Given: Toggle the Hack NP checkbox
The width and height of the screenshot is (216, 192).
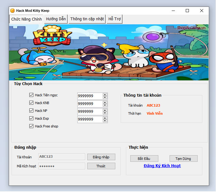Looking at the screenshot, I should pyautogui.click(x=31, y=111).
